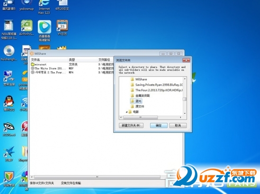Click the 确定 button
This screenshot has width=260, height=194.
pyautogui.click(x=159, y=126)
